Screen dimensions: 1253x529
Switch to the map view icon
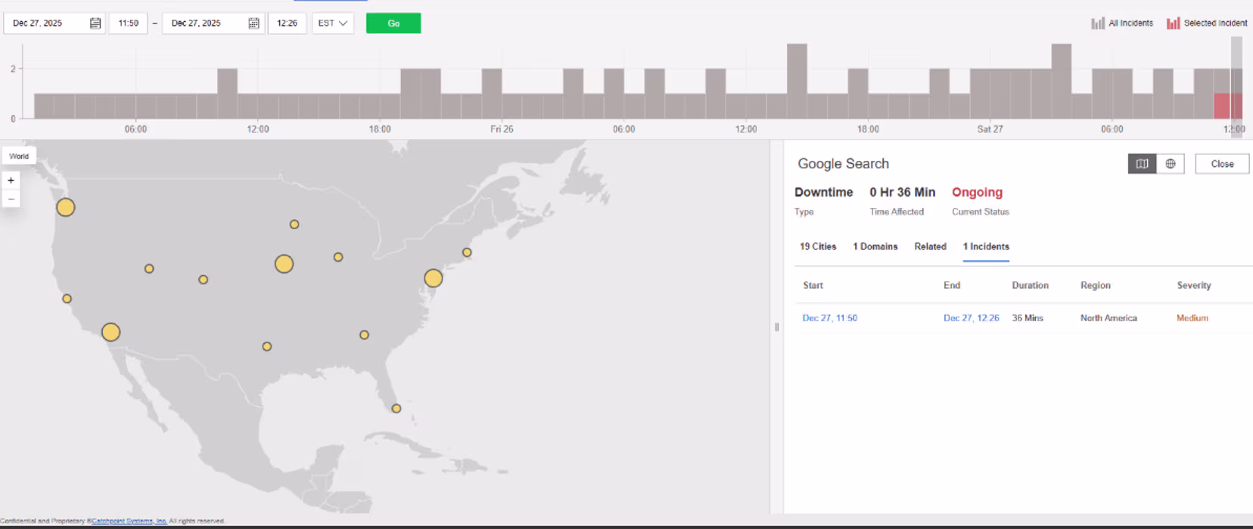(1142, 164)
